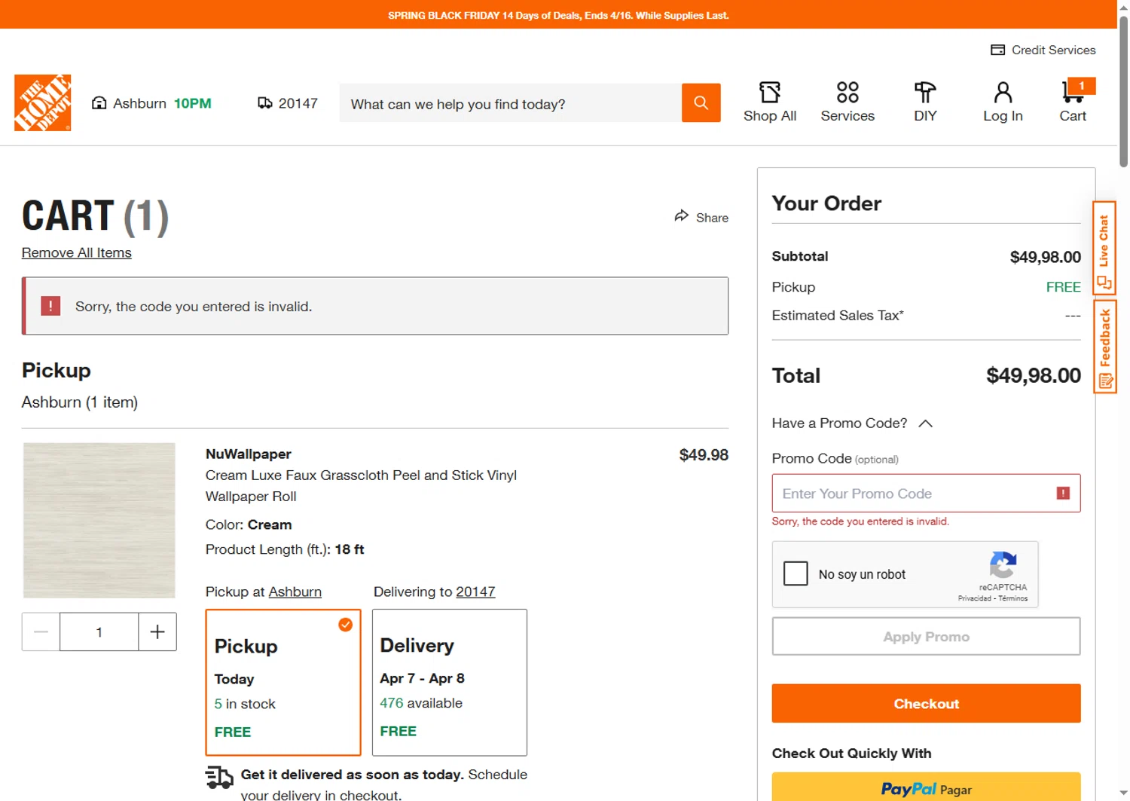Click the Share arrow icon

[682, 216]
